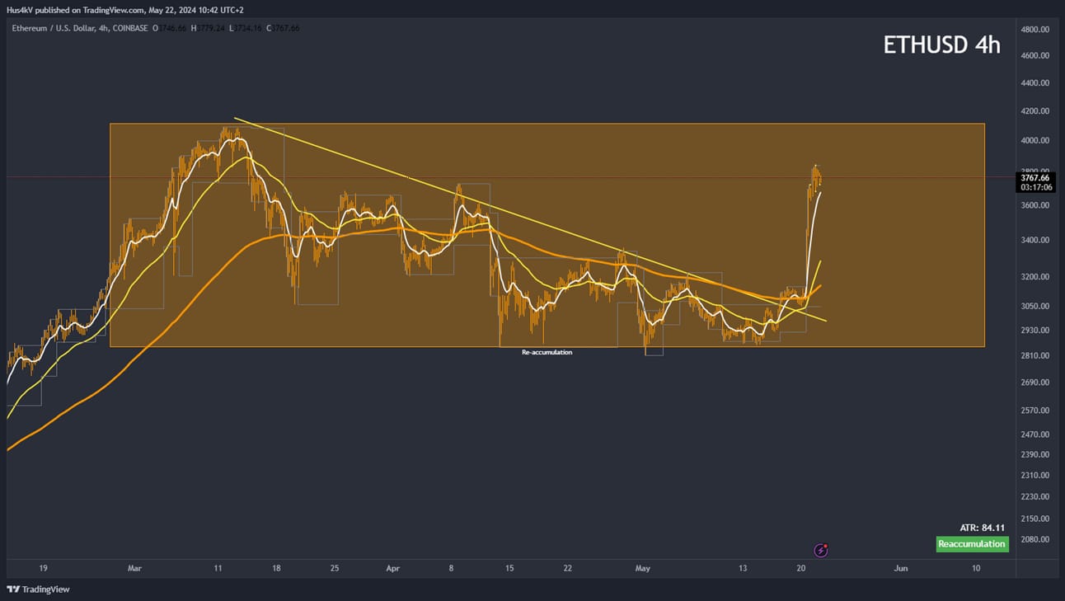Image resolution: width=1065 pixels, height=601 pixels.
Task: Click the current price tag 3767.66
Action: click(x=1035, y=177)
